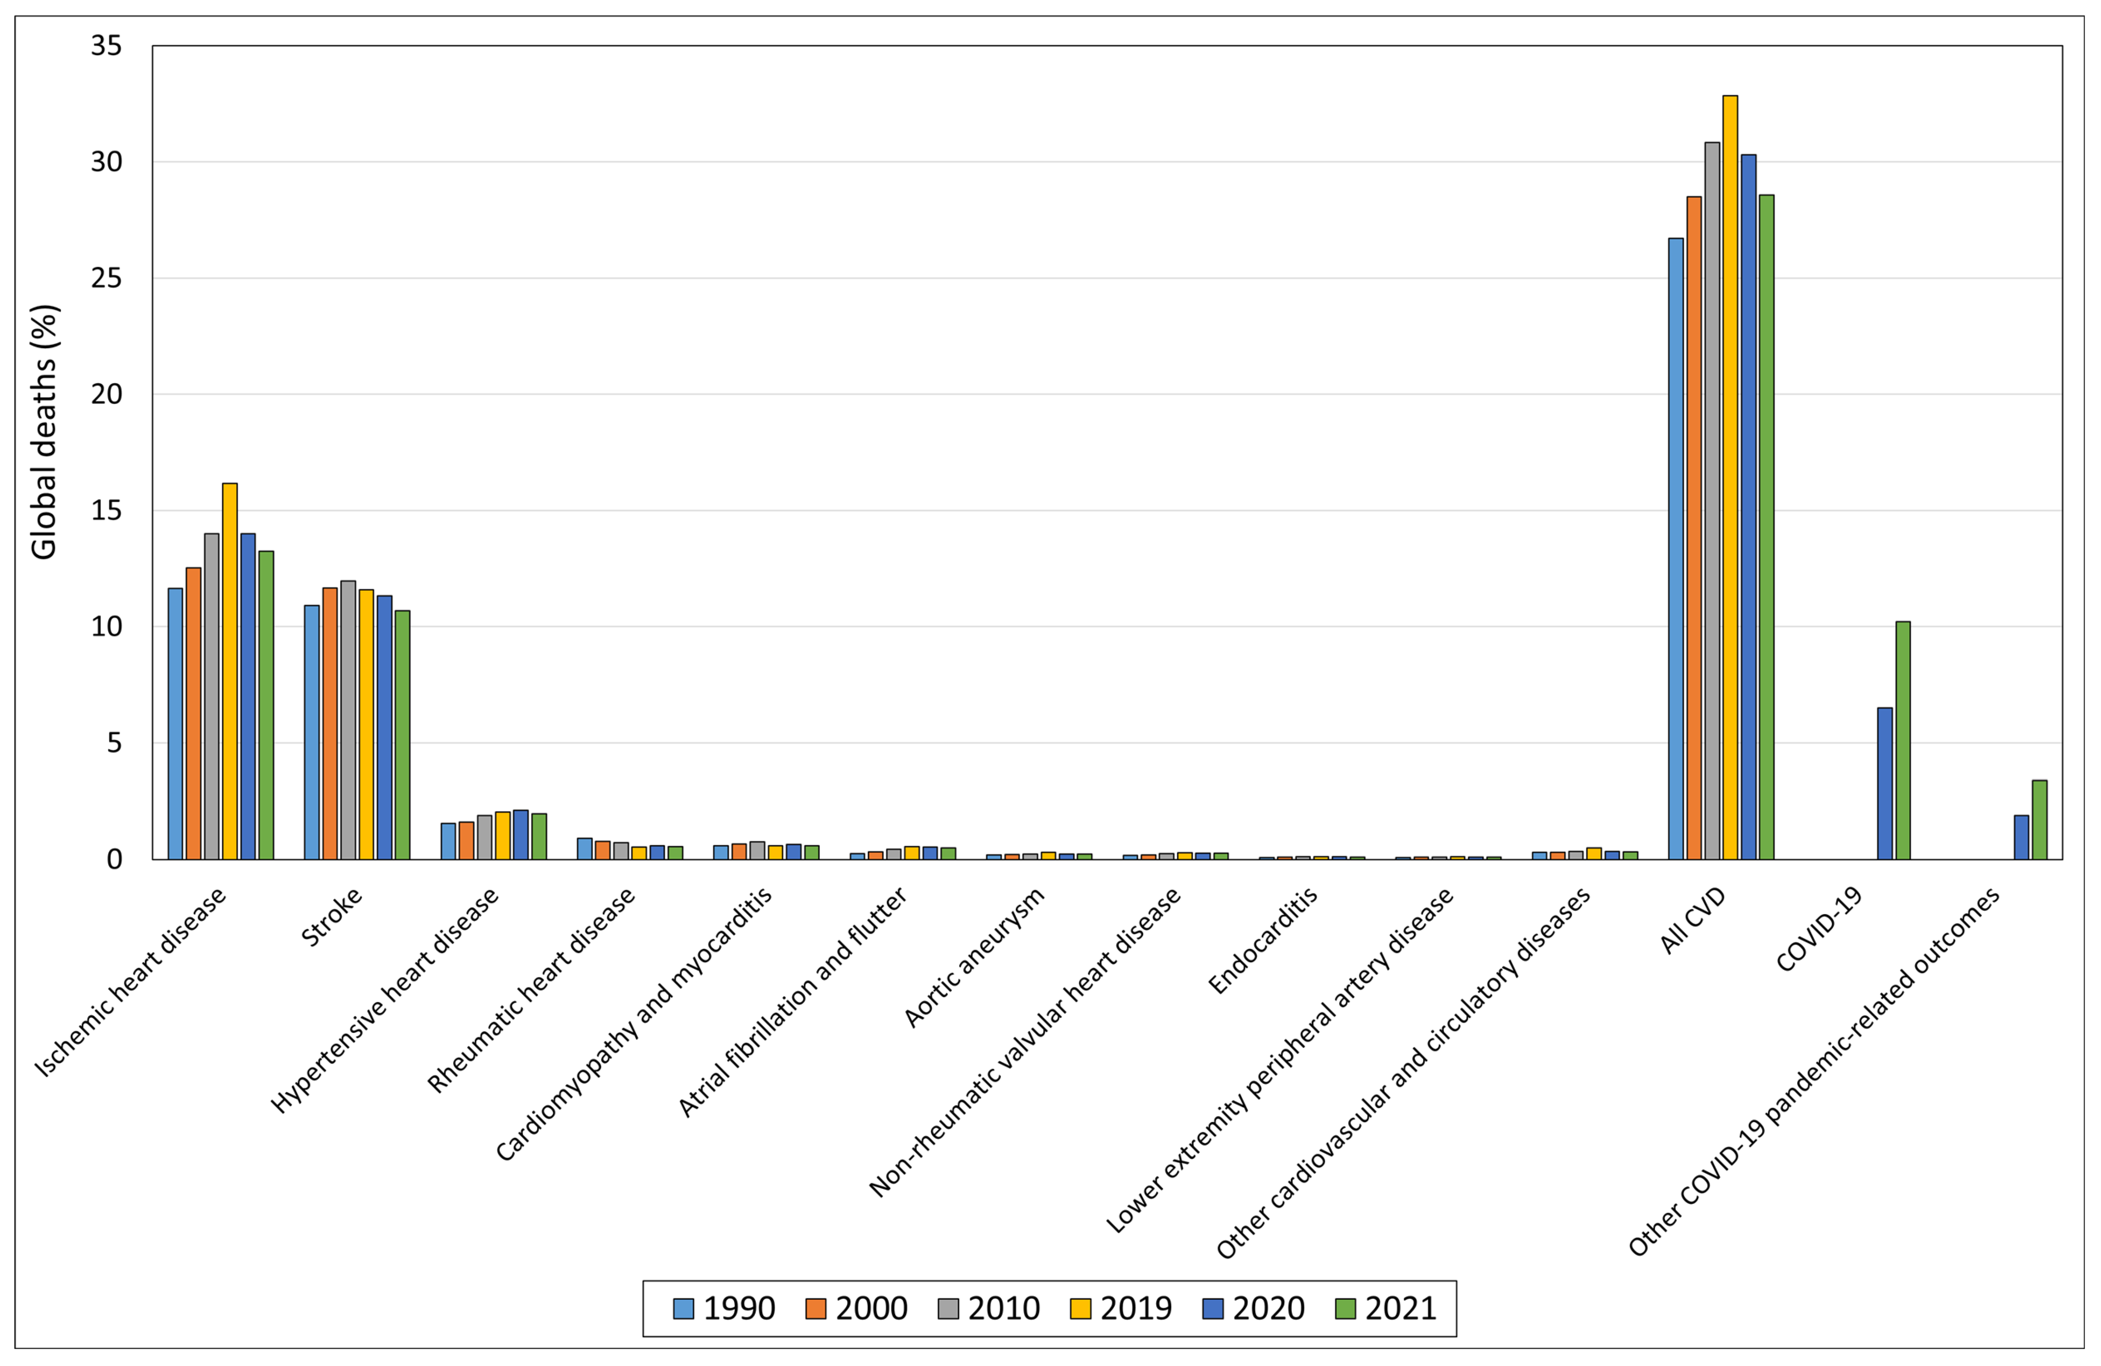Click the 2019 yellow legend swatch
This screenshot has height=1366, width=2101.
(x=1080, y=1309)
